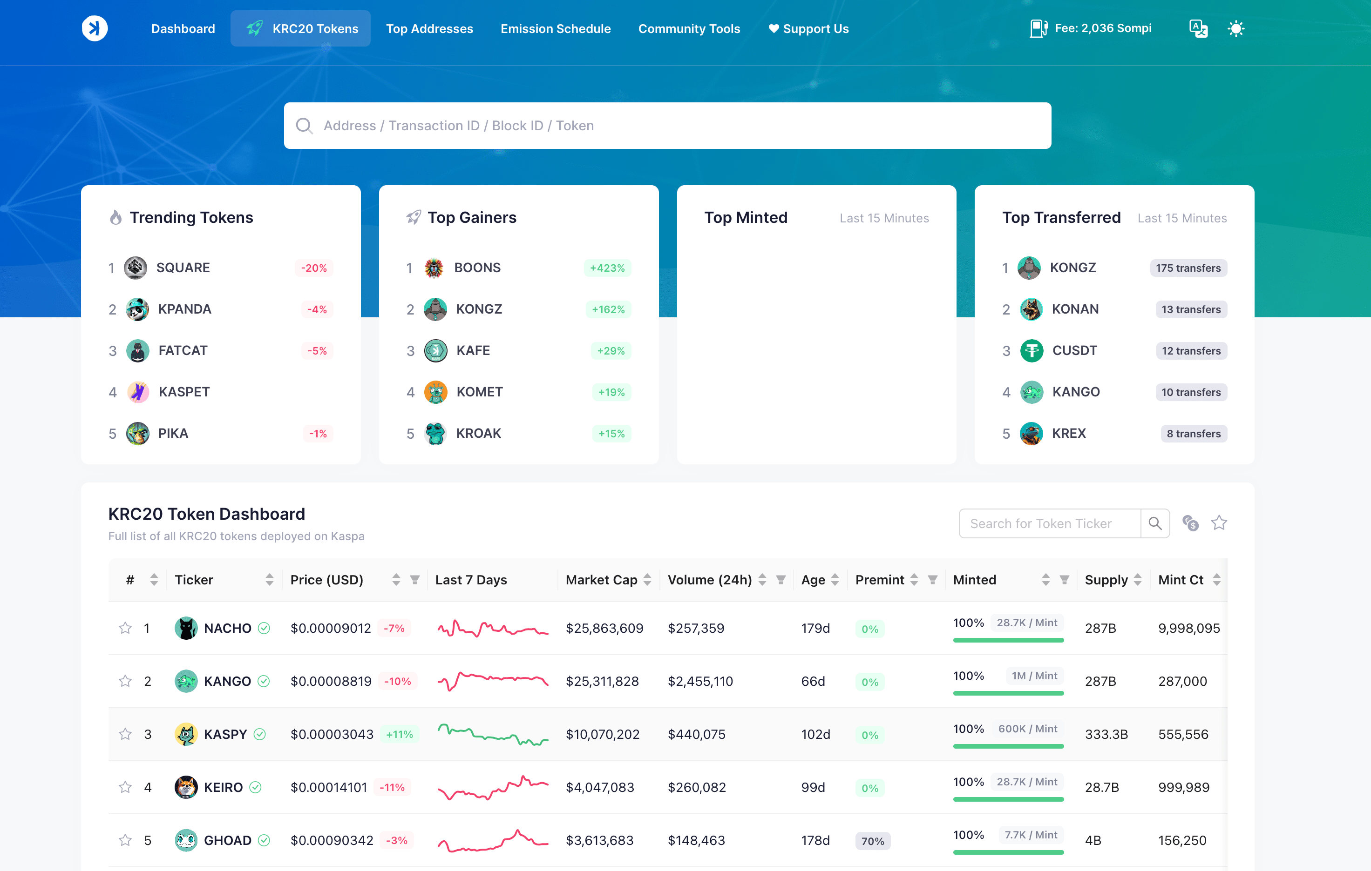Select the KRC20 Tokens nav tab

301,28
